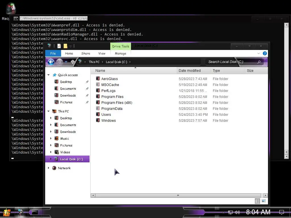Open the network tray icon
This screenshot has height=218, width=291.
(x=230, y=212)
